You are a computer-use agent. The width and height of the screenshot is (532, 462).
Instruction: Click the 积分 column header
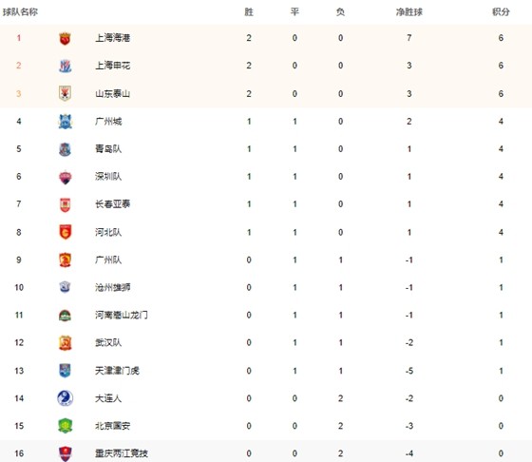coord(501,12)
